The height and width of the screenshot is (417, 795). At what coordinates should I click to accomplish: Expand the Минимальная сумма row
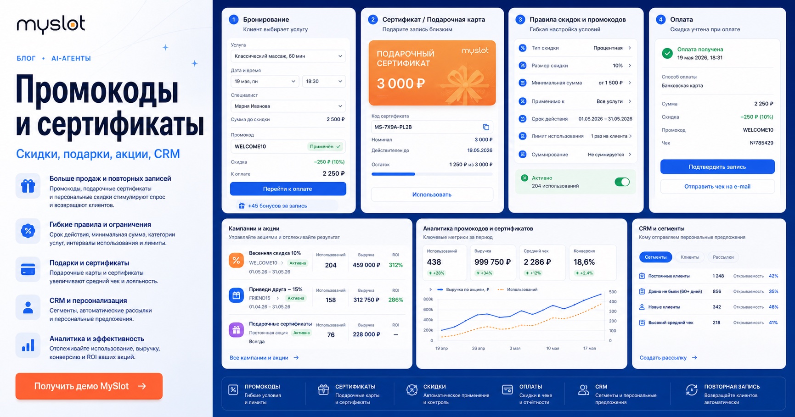575,83
